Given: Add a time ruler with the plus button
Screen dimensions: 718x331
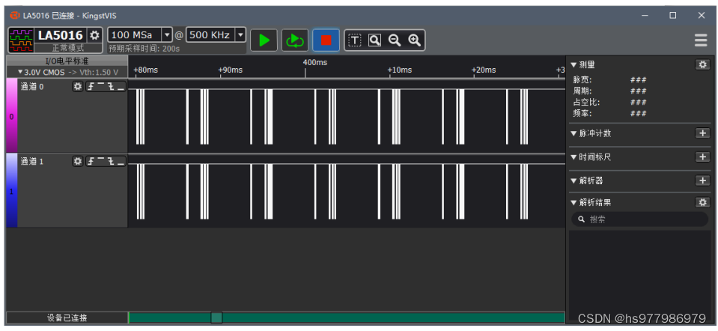Looking at the screenshot, I should tap(702, 157).
